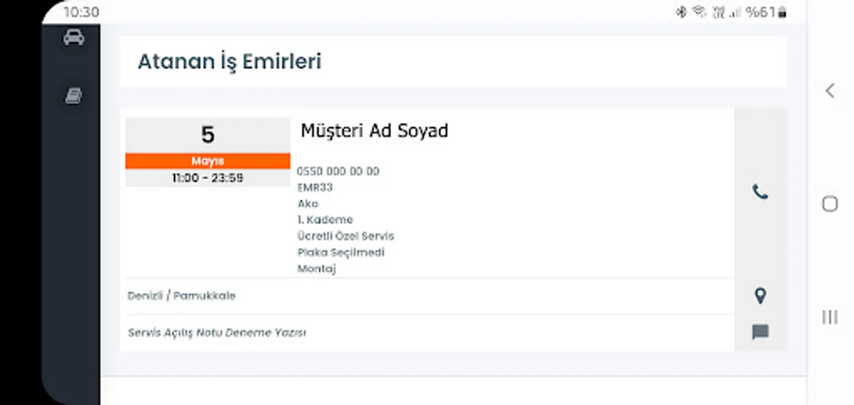Tap the Wi-Fi status icon

click(699, 12)
